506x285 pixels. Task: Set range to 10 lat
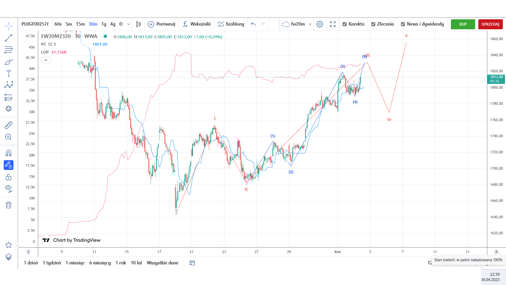[136, 263]
